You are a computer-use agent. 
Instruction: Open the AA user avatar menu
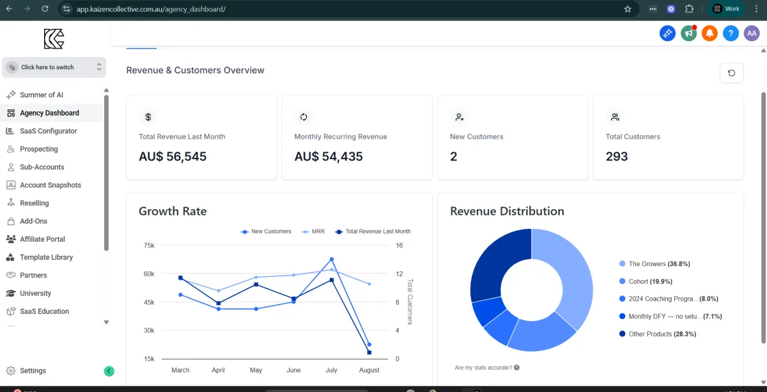coord(752,33)
